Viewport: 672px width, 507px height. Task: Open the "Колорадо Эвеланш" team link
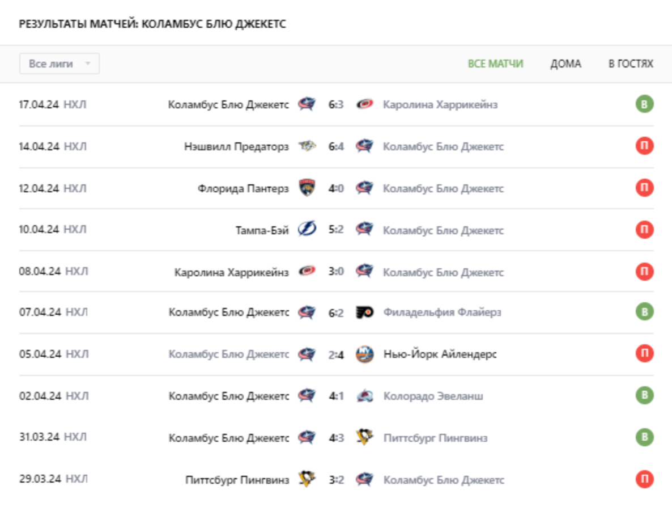(433, 396)
